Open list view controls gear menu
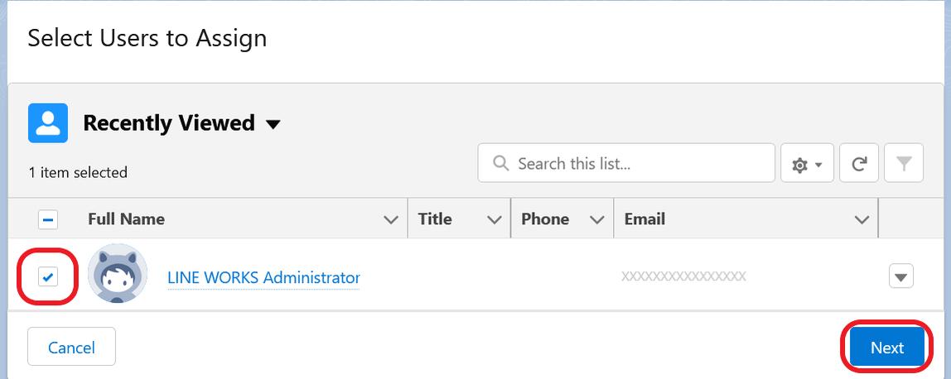 pyautogui.click(x=807, y=163)
